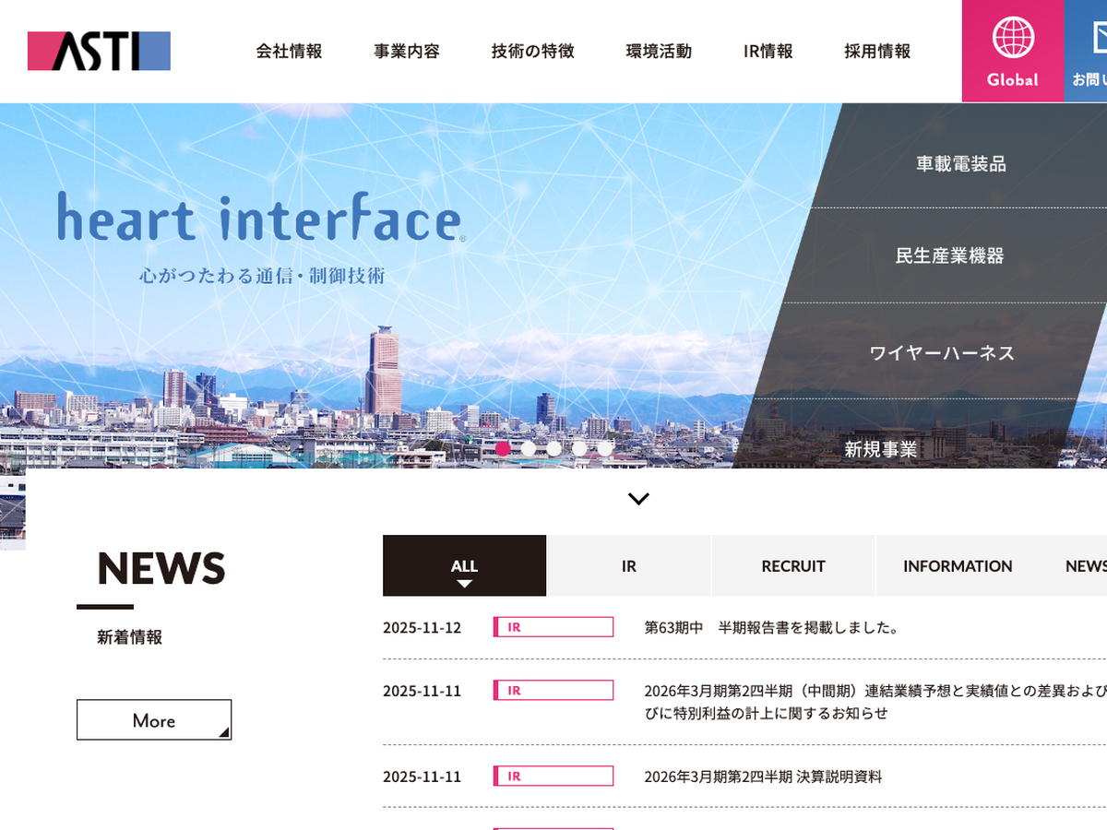Open the ワイヤーハーネス business link

click(941, 352)
